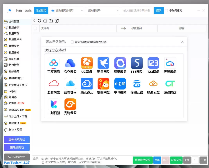Open the 请选择账号 dropdown
Image resolution: width=209 pixels, height=168 pixels.
[x=102, y=10]
